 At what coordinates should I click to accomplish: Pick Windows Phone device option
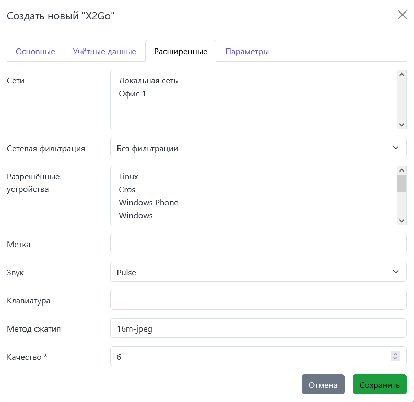coord(148,202)
